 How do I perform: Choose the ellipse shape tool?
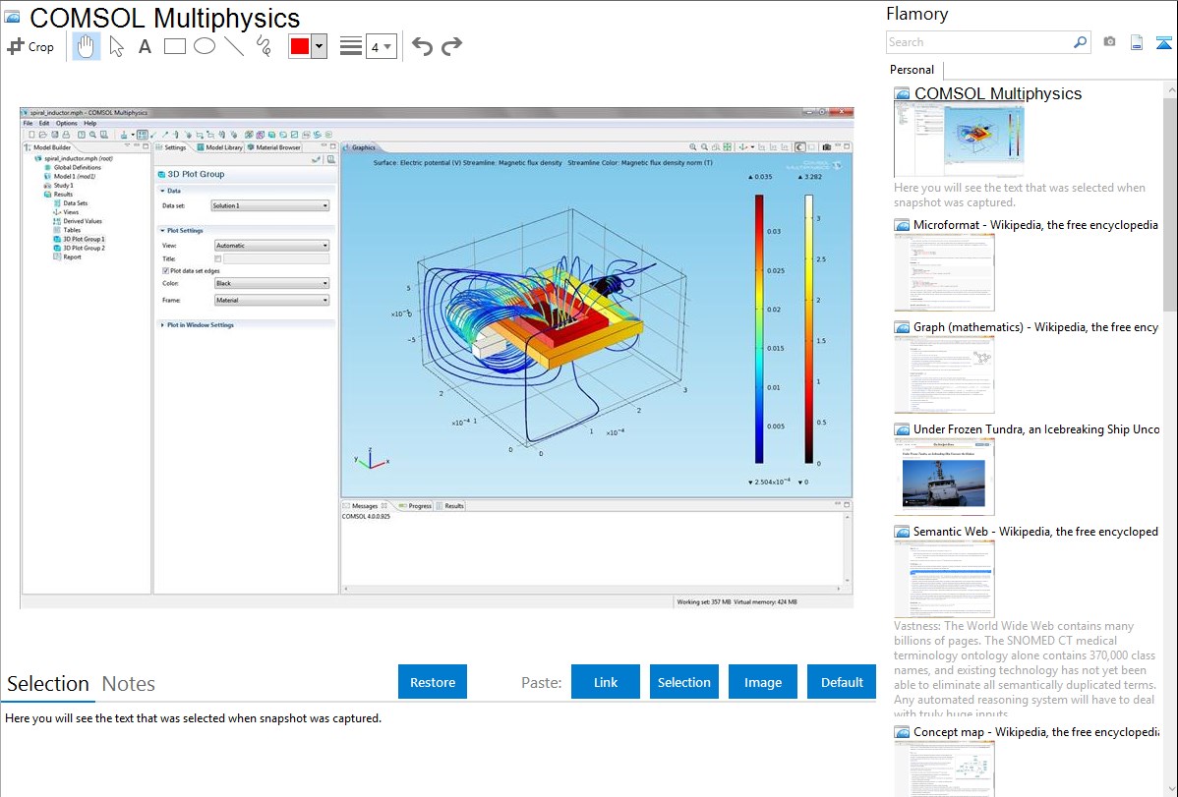click(205, 46)
